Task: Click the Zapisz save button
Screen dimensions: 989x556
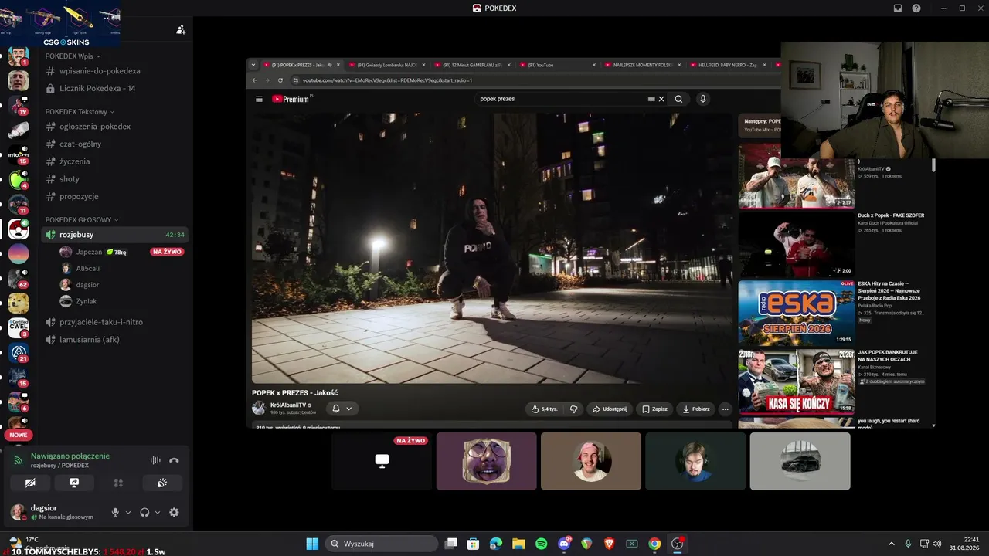Action: (x=654, y=409)
